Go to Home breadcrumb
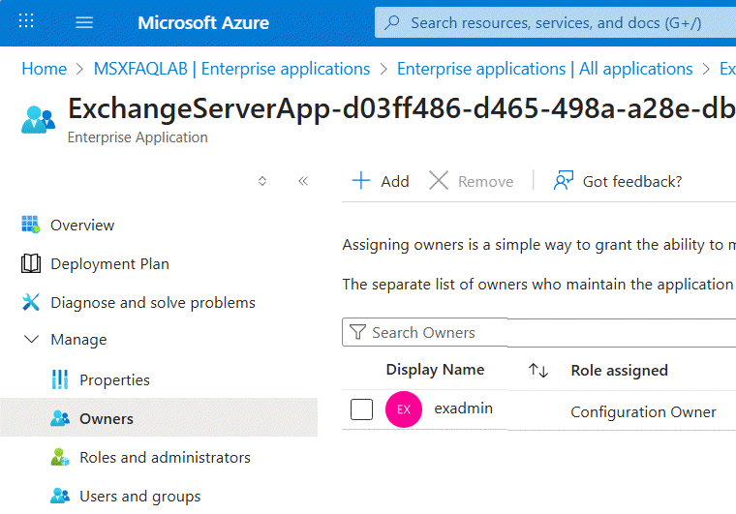 tap(45, 69)
